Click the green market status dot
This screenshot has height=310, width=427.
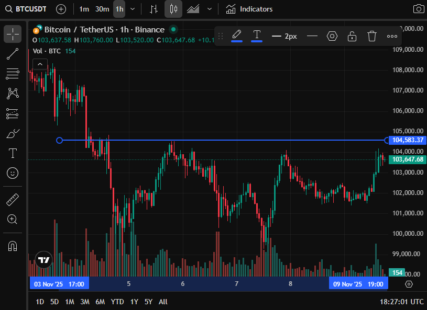(x=173, y=29)
